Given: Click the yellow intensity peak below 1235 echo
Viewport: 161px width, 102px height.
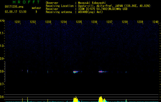Looking at the screenshot, I should click(76, 99).
